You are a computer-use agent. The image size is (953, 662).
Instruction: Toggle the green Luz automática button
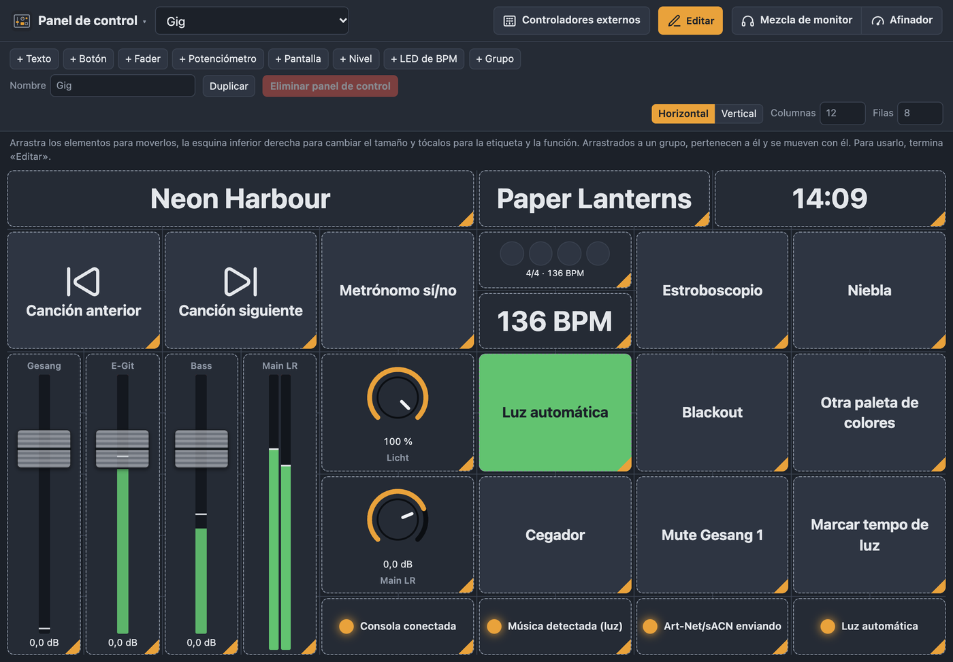(555, 412)
